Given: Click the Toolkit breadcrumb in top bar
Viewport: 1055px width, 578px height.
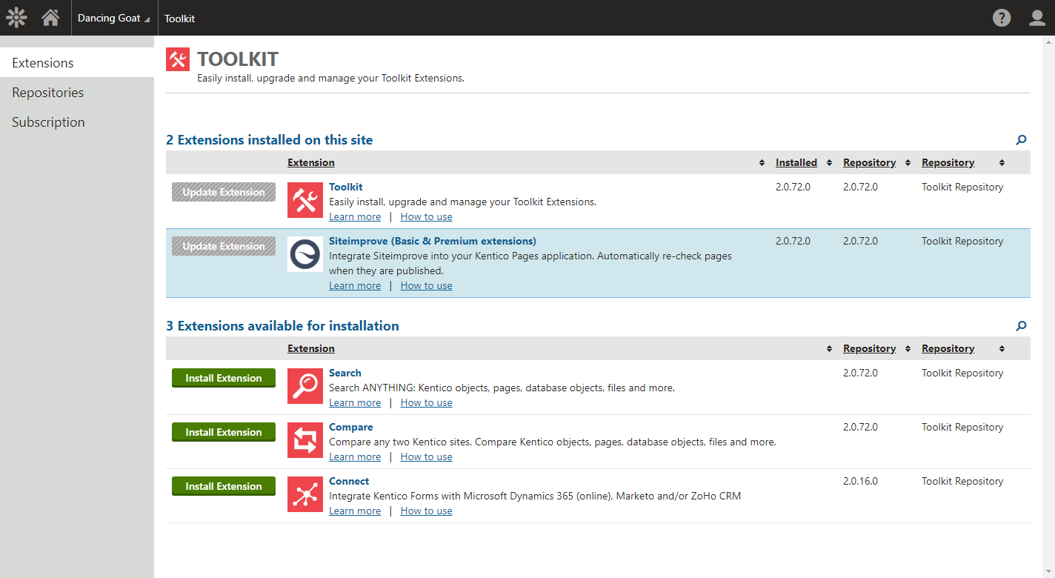Looking at the screenshot, I should point(180,19).
